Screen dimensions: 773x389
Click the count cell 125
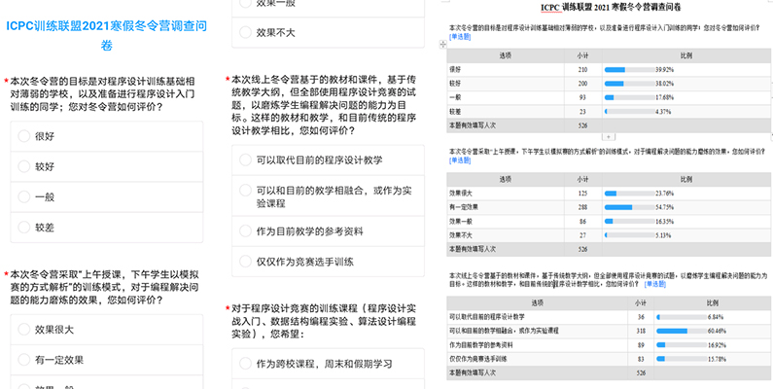point(582,194)
